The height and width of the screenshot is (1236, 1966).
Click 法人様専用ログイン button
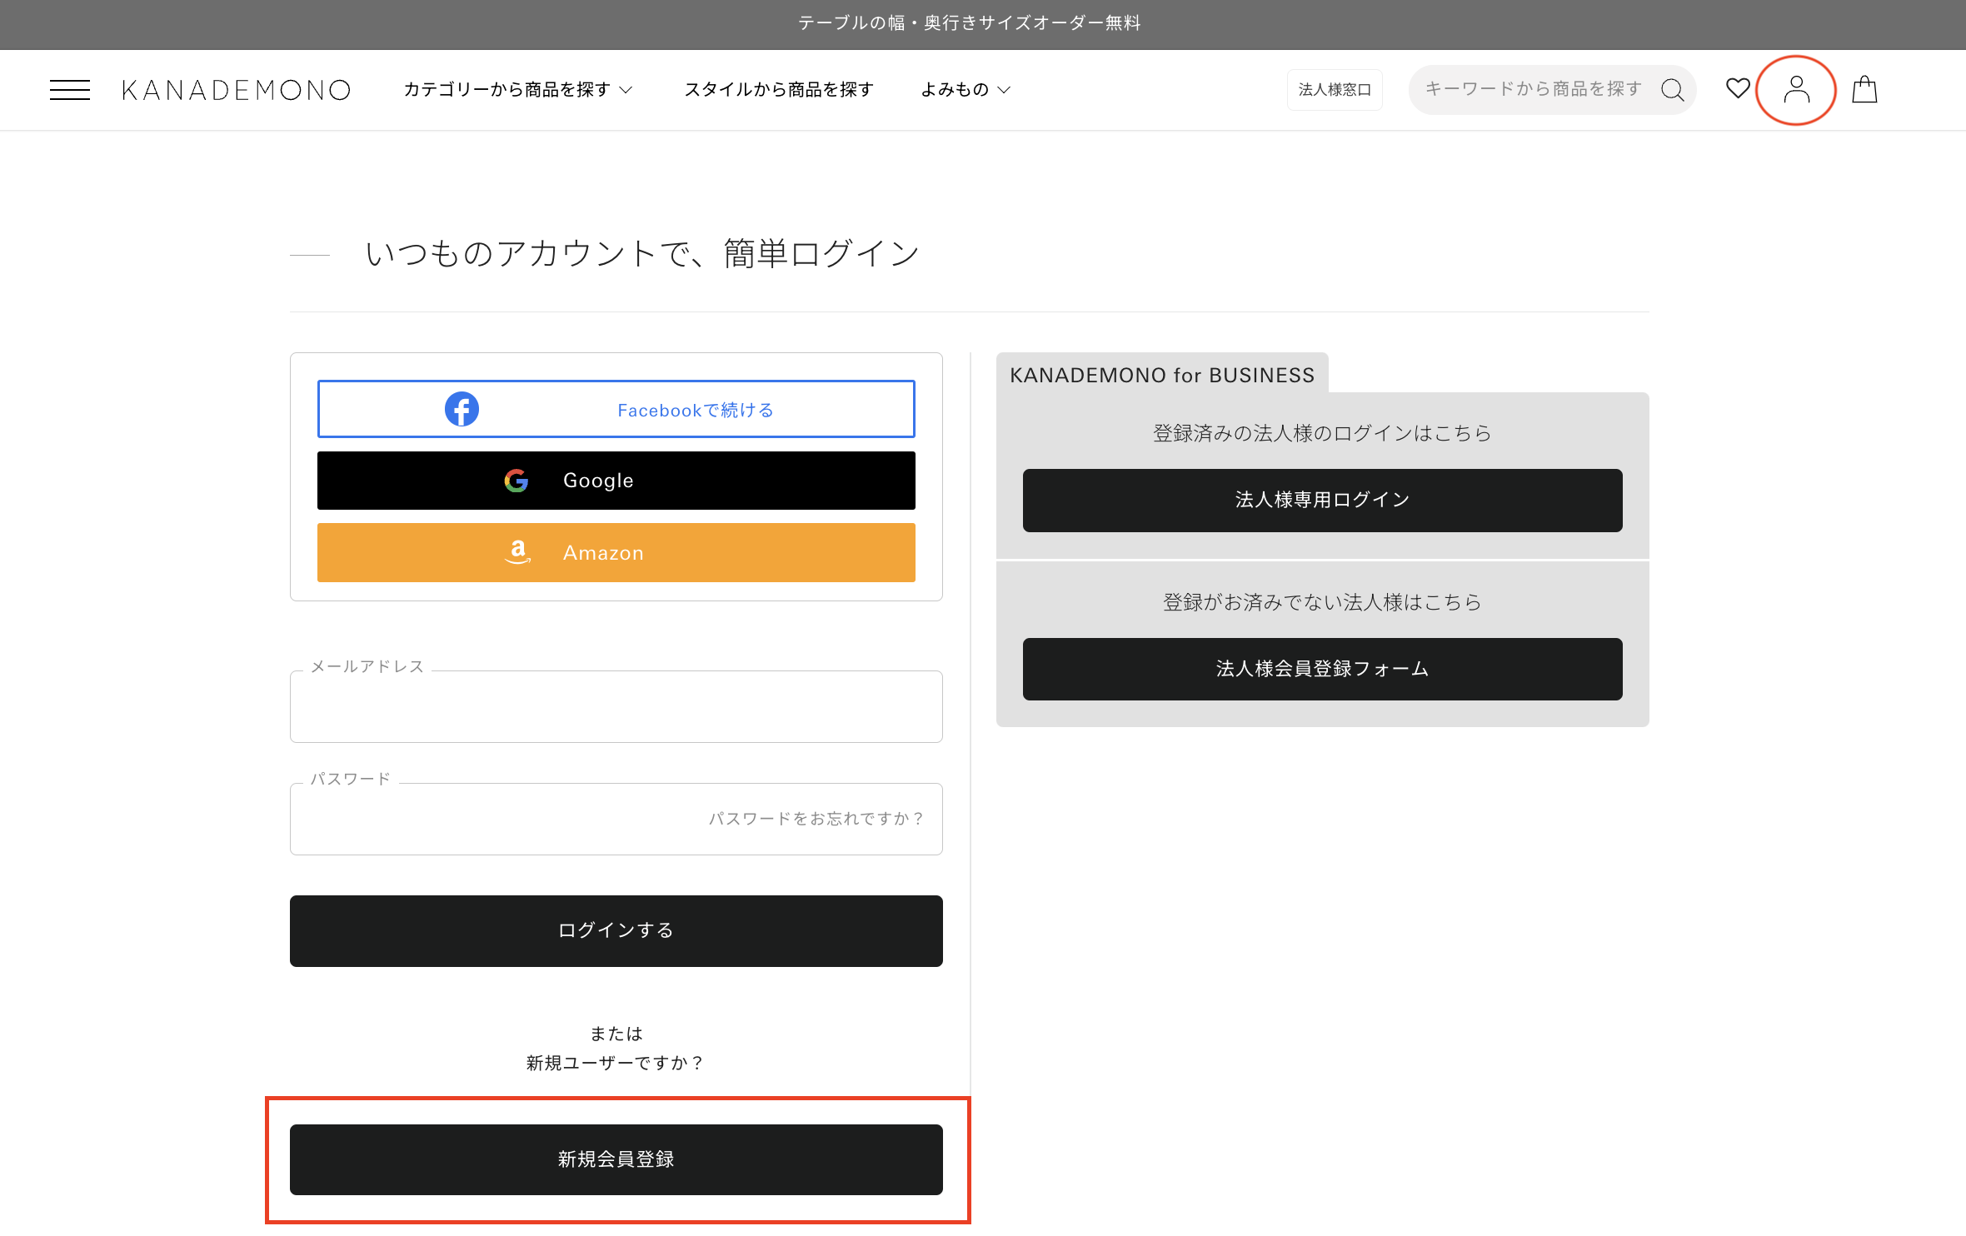[x=1322, y=500]
